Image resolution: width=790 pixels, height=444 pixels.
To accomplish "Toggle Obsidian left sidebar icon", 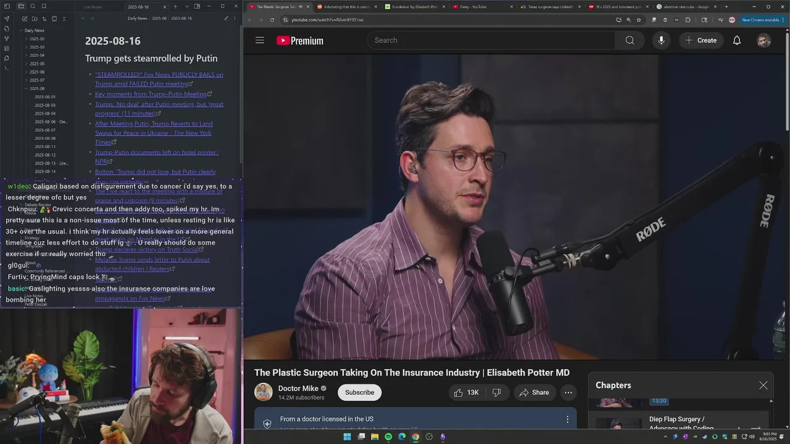I will pyautogui.click(x=7, y=6).
